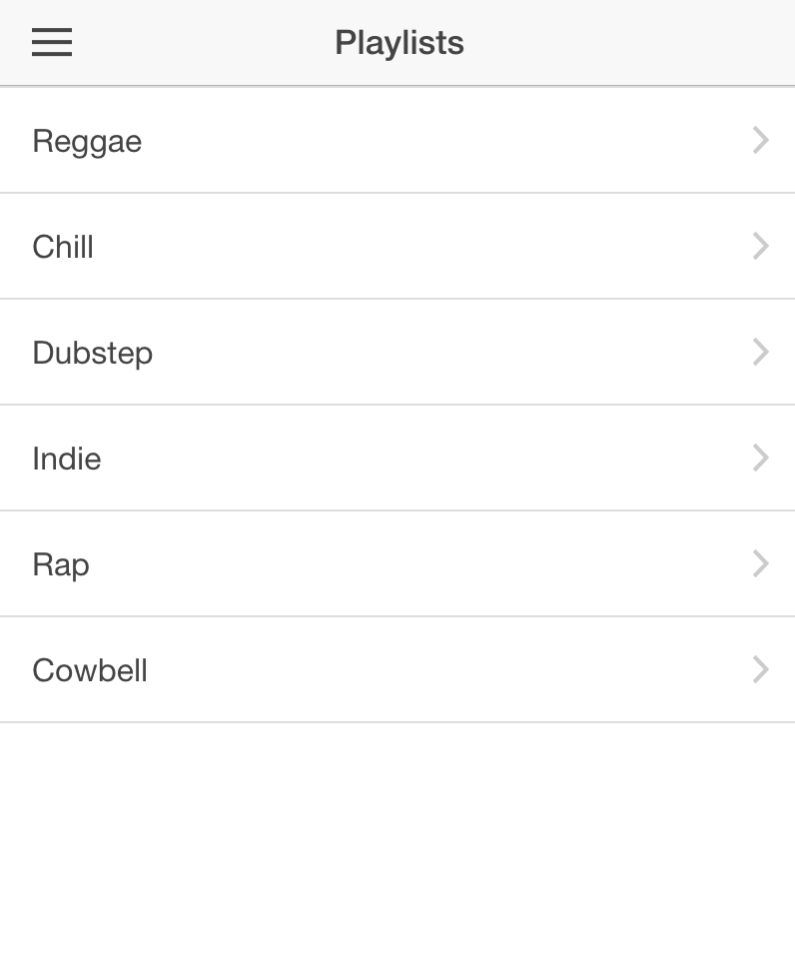Open the hamburger side menu
This screenshot has height=957, width=795.
(x=52, y=42)
